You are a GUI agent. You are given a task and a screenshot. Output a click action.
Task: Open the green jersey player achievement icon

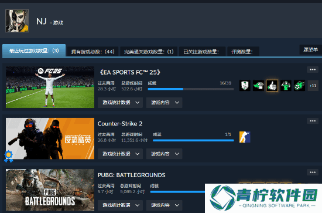point(286,86)
